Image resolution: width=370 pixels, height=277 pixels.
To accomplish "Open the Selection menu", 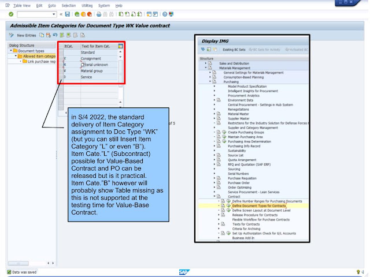I will pos(69,5).
